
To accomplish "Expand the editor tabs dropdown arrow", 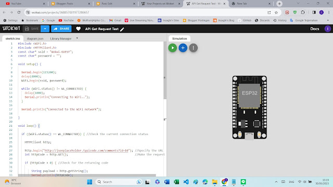I will (x=77, y=38).
